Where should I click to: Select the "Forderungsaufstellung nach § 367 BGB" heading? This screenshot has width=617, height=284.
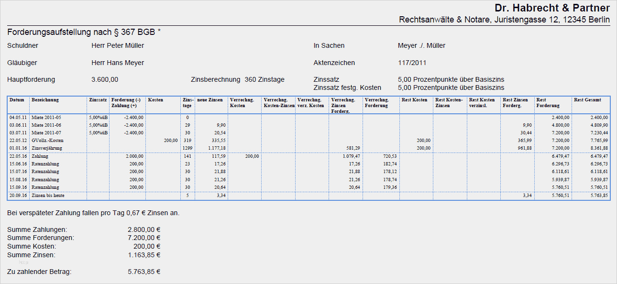coord(84,32)
